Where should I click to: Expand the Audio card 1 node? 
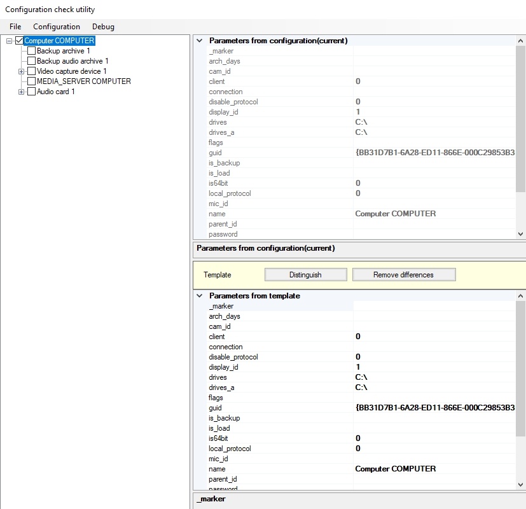pos(21,92)
